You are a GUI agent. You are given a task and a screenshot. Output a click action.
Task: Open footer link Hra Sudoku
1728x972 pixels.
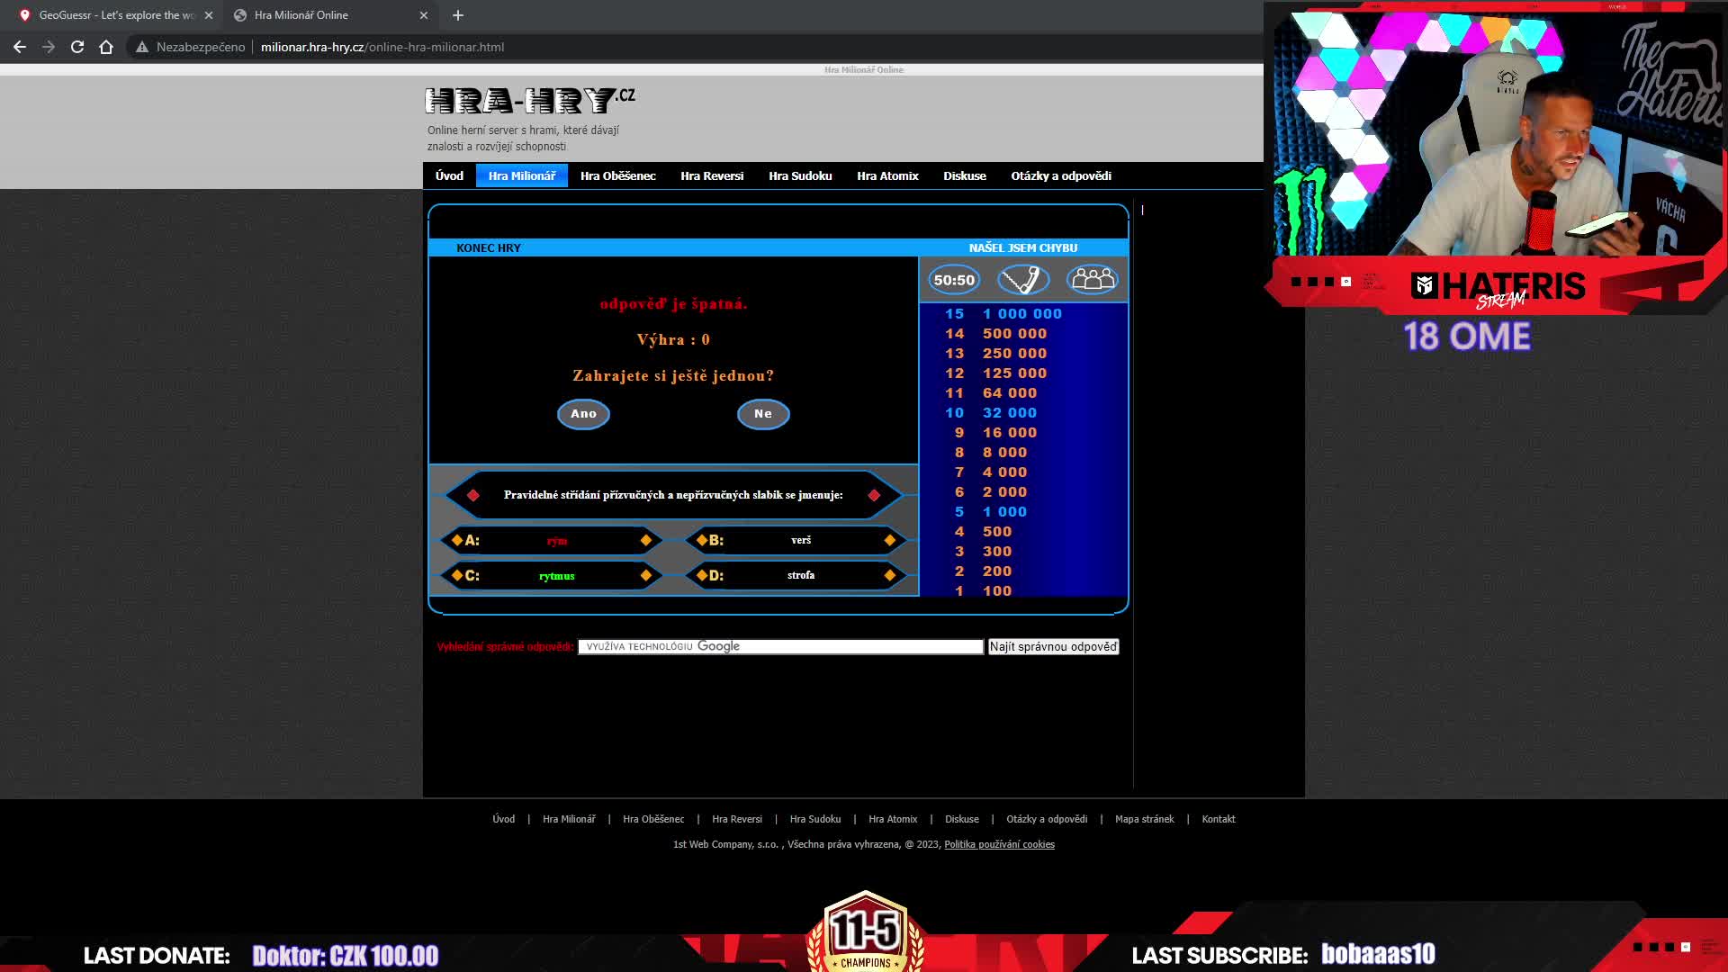pyautogui.click(x=815, y=819)
